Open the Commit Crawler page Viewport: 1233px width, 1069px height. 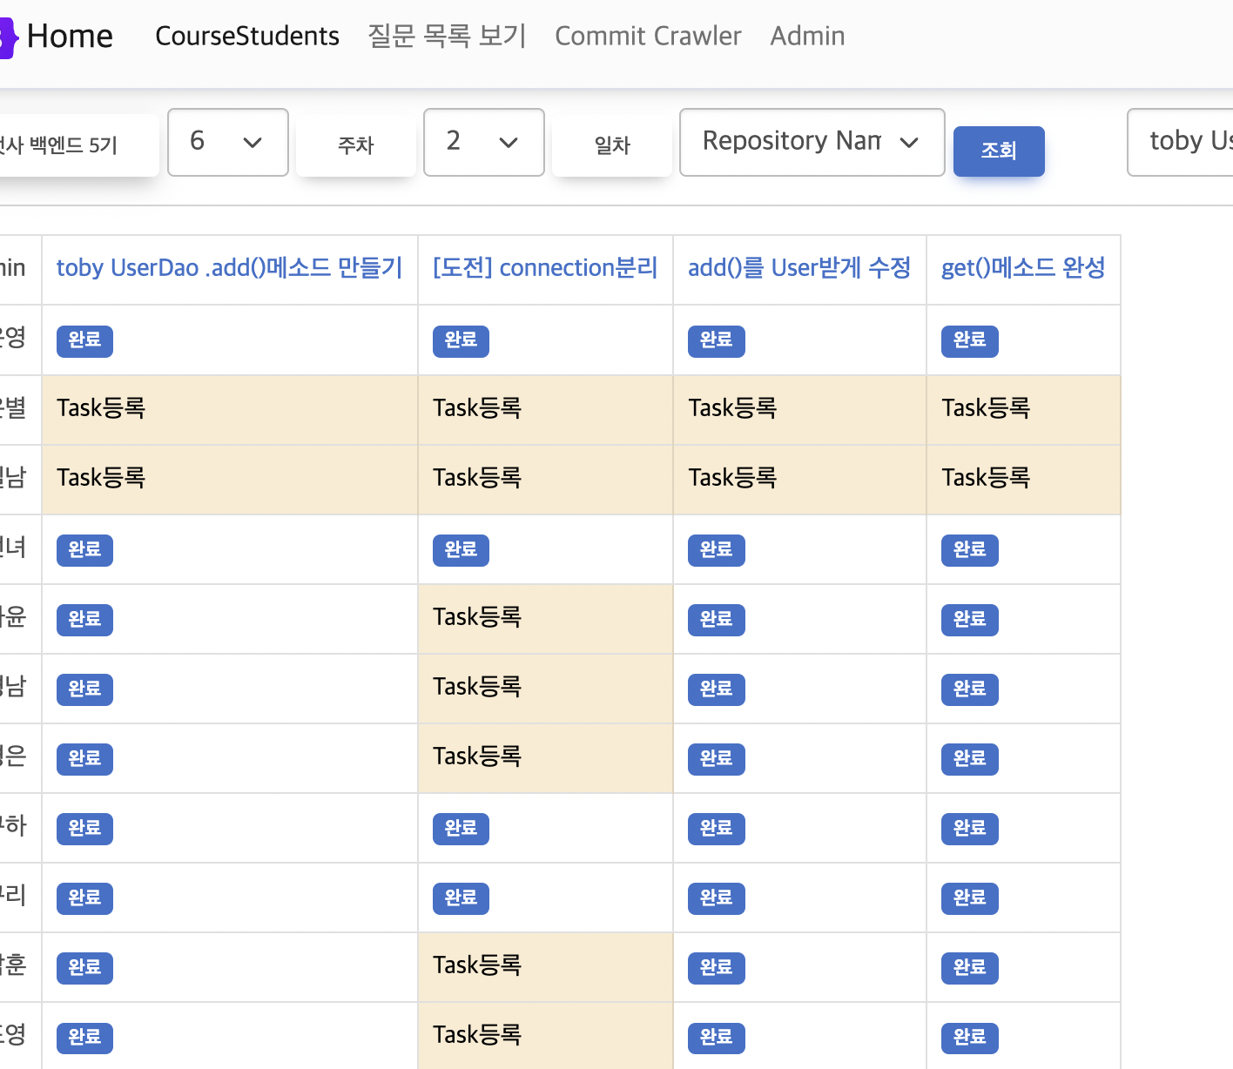648,37
